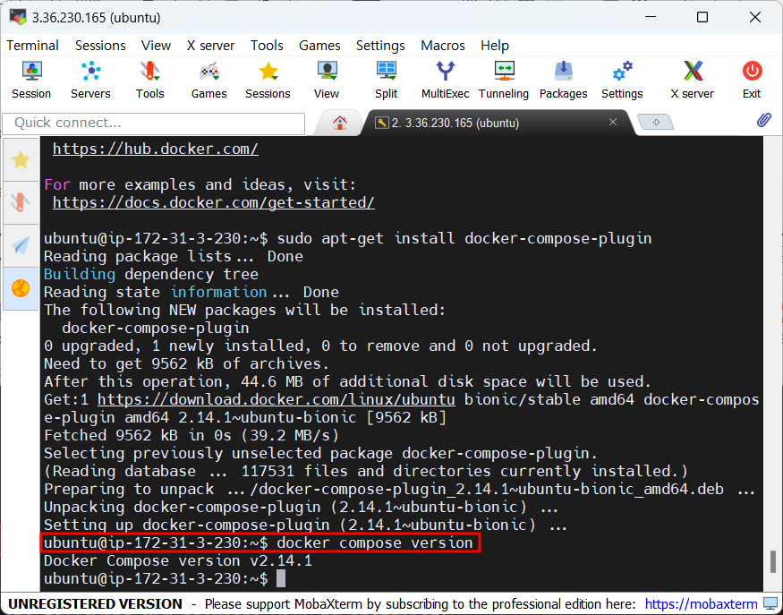This screenshot has width=783, height=615.
Task: Open the Tools toolbar icon
Action: [149, 80]
